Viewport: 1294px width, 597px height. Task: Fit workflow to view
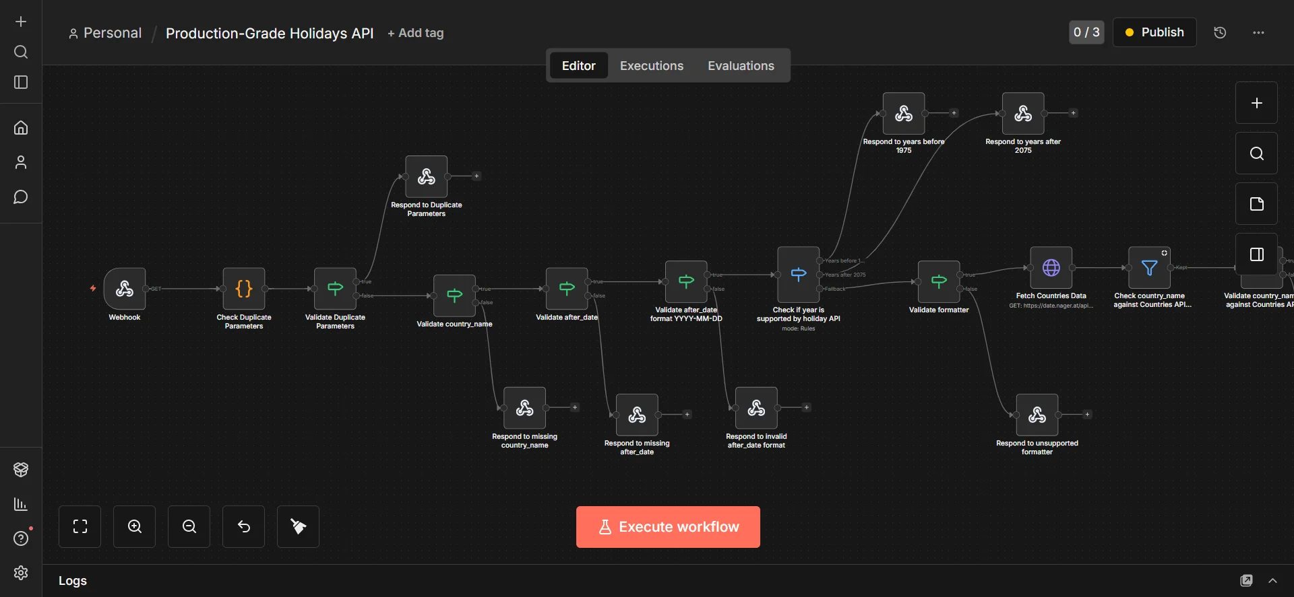80,526
